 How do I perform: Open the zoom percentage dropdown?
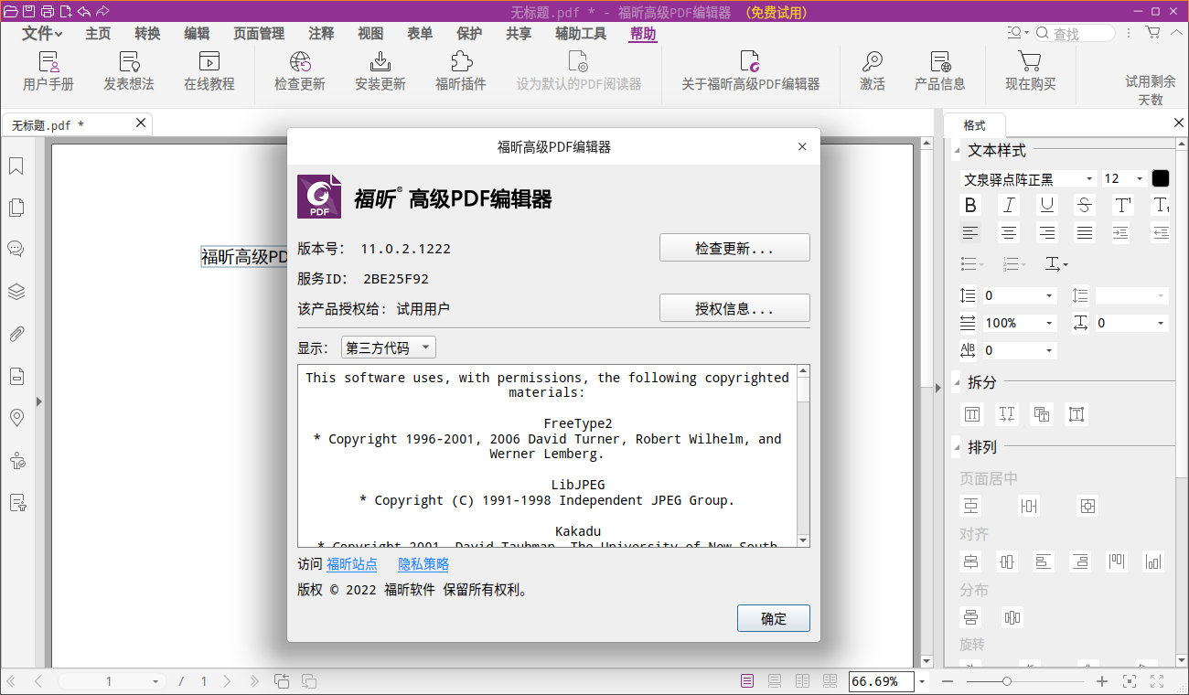922,681
